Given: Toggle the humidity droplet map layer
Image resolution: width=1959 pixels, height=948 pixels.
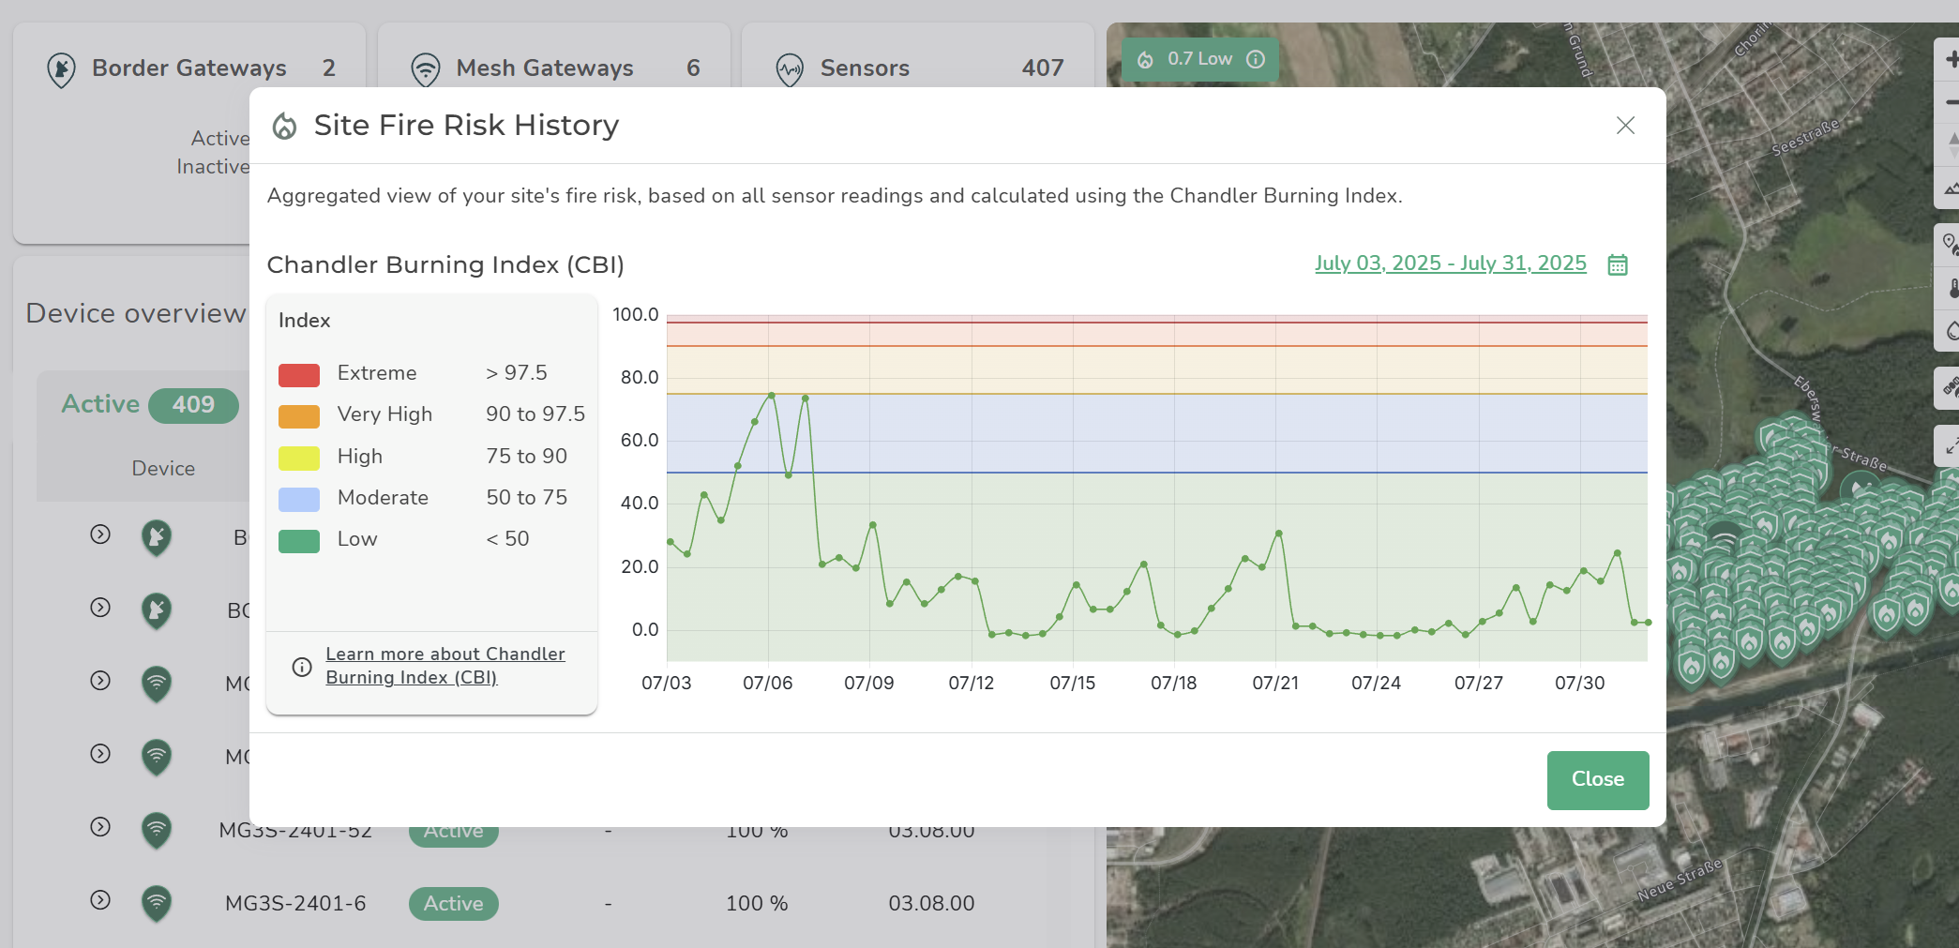Looking at the screenshot, I should (x=1951, y=330).
